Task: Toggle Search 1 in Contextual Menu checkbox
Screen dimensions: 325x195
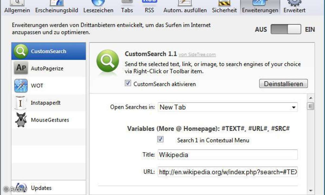Action: coord(160,139)
